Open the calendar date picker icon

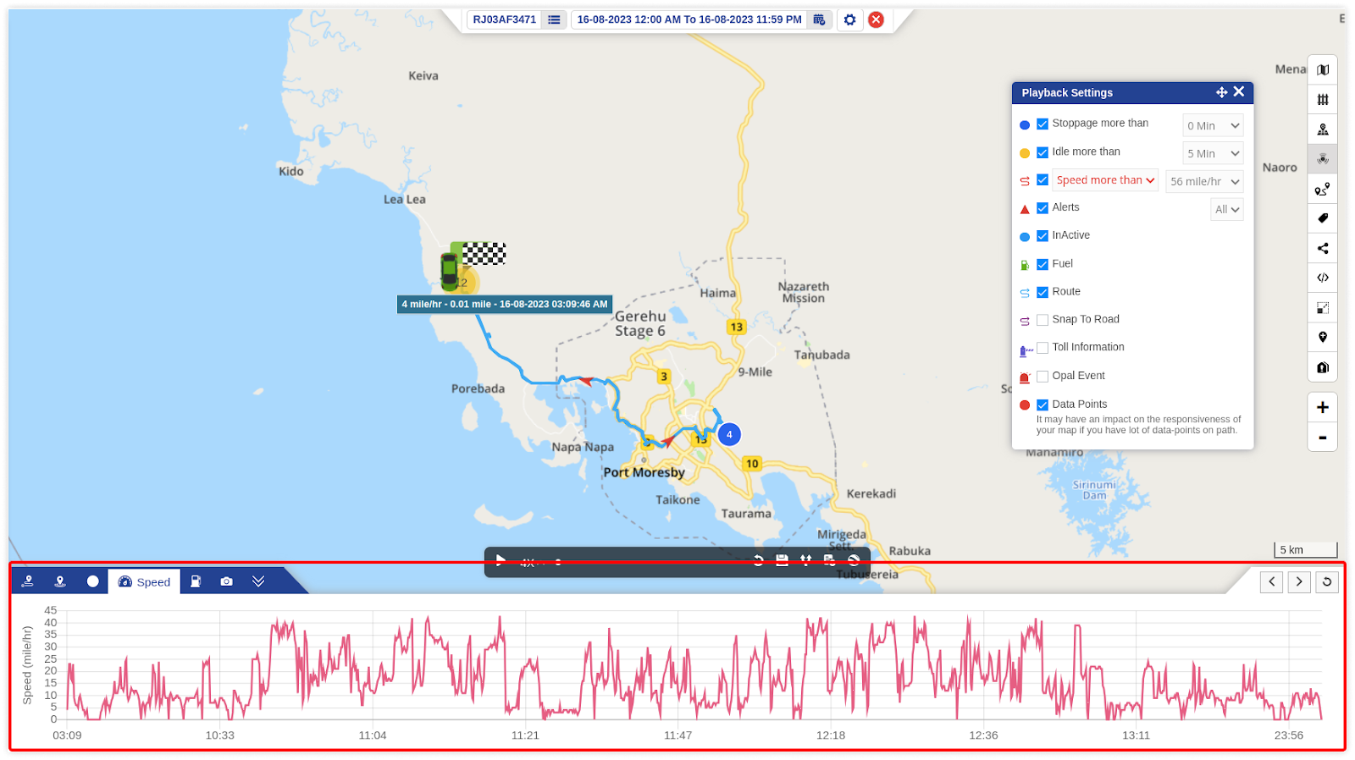pos(819,19)
